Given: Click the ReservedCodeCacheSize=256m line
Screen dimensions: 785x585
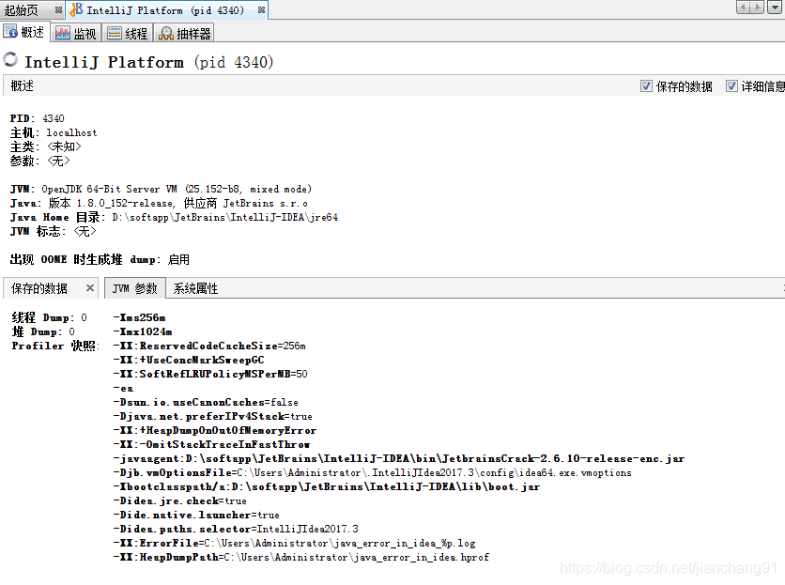Looking at the screenshot, I should 209,346.
